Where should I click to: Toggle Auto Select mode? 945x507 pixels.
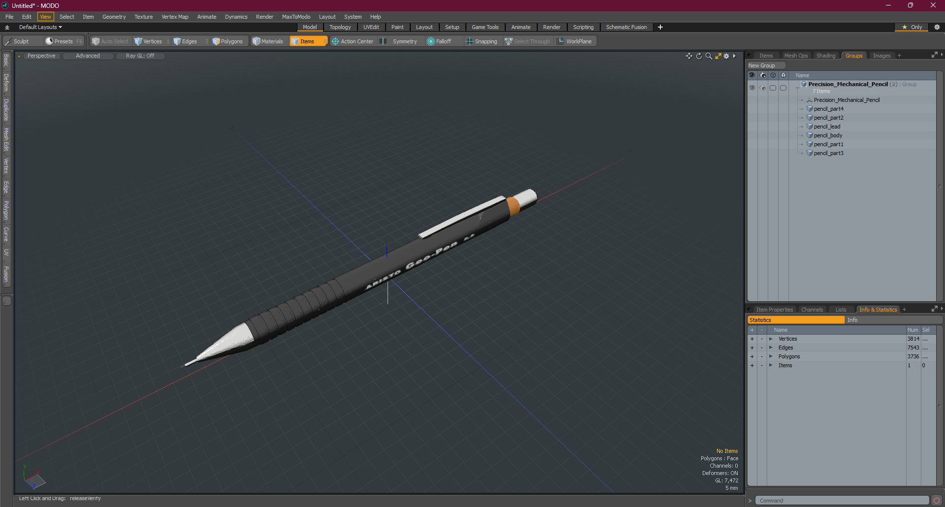point(110,41)
